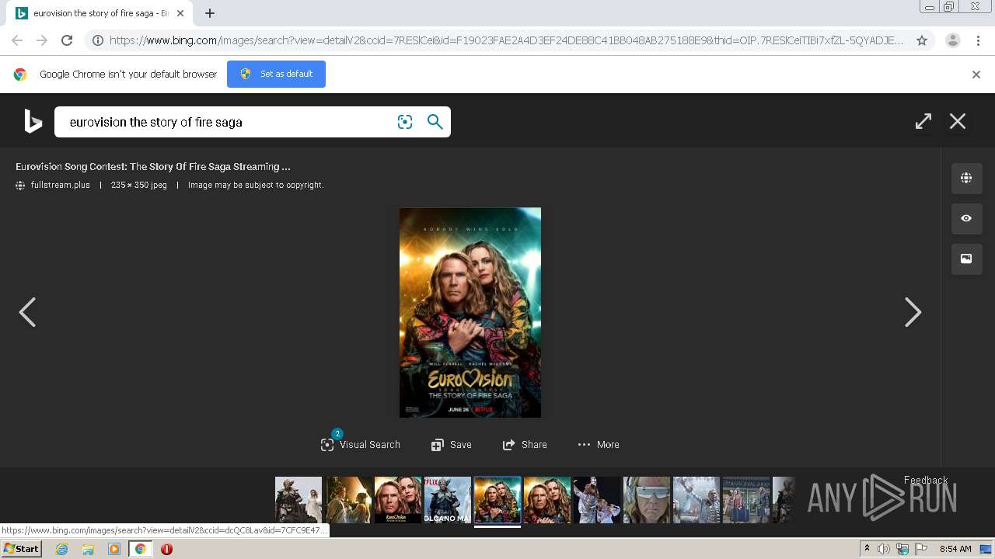Click the 8:54 AM system clock
This screenshot has height=559, width=995.
[955, 549]
